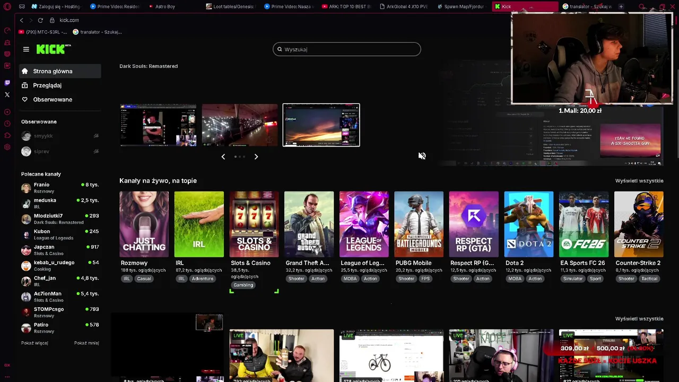This screenshot has width=679, height=382.
Task: Open Opera sidebar settings gear icon
Action: [7, 147]
